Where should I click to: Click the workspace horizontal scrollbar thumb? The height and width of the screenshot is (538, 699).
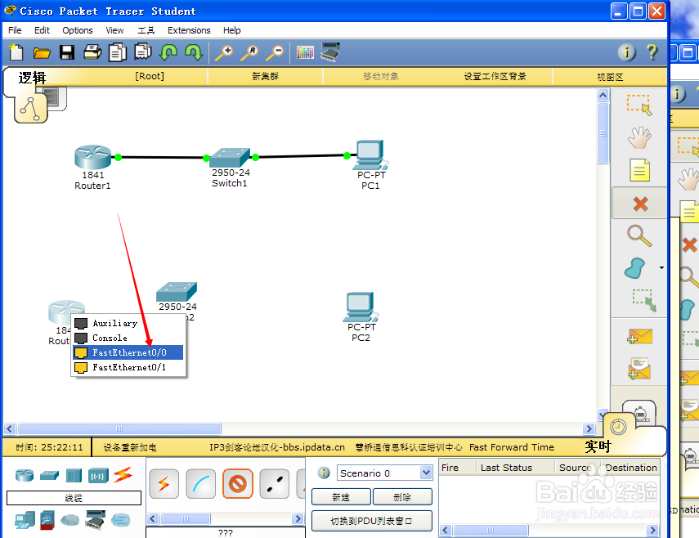pyautogui.click(x=119, y=428)
